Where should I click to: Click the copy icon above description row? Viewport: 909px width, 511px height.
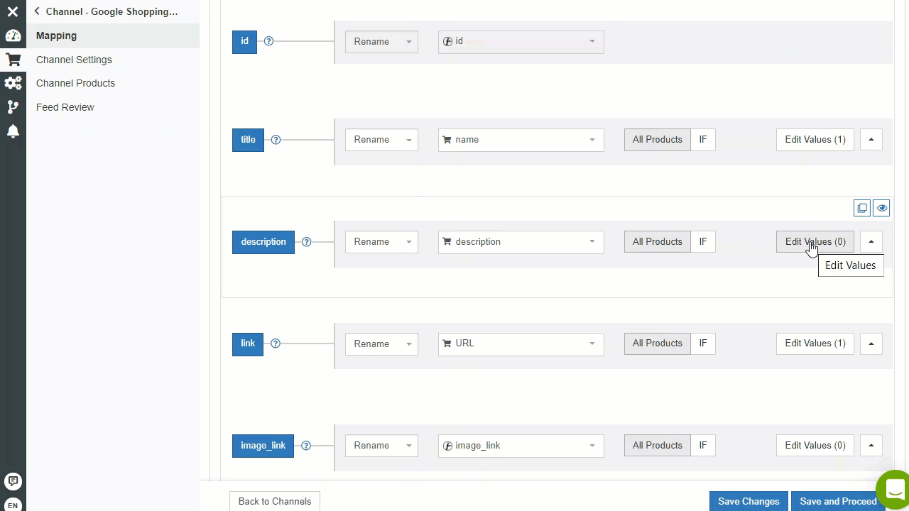pos(861,208)
